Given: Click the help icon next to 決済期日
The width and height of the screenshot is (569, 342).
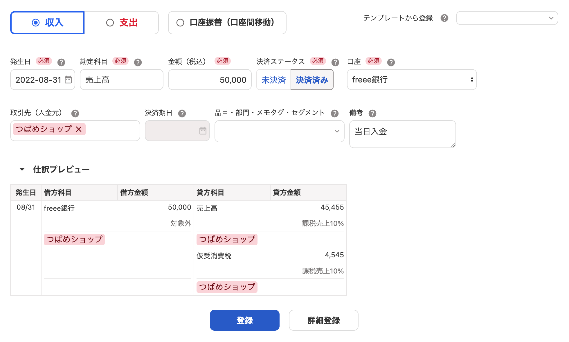Looking at the screenshot, I should [182, 113].
